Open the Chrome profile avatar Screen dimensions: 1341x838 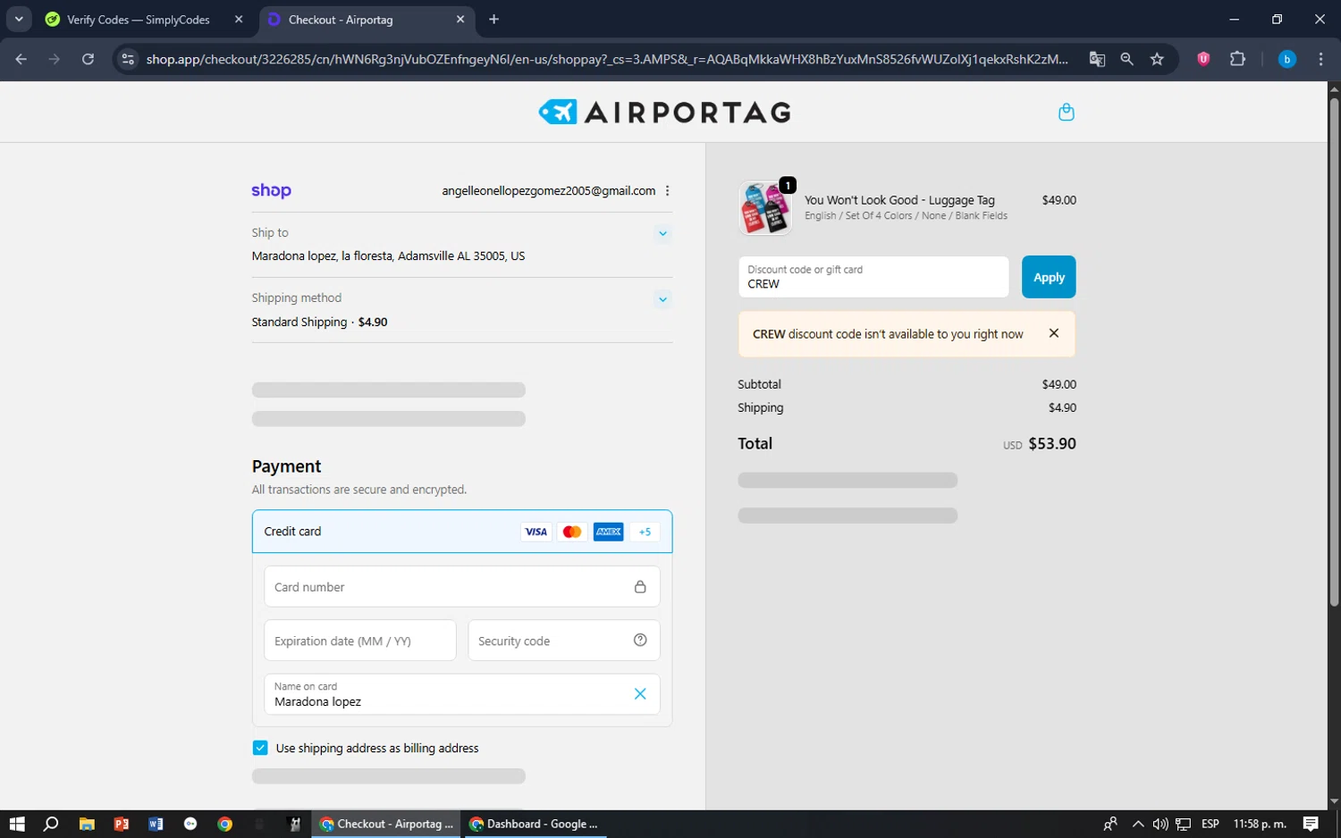tap(1287, 59)
